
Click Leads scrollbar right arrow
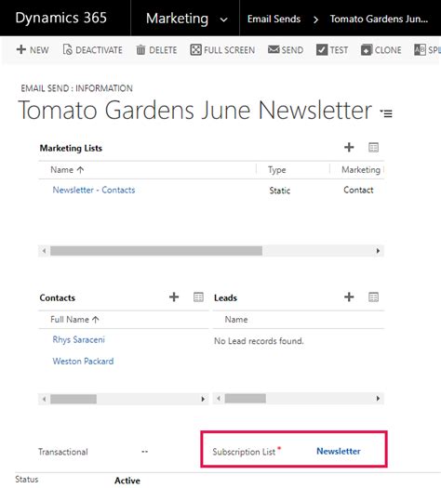click(x=378, y=398)
